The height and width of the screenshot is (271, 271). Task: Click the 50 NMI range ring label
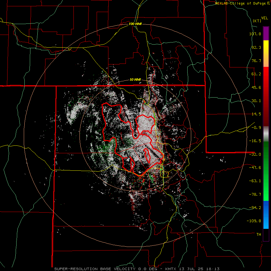coord(135,80)
